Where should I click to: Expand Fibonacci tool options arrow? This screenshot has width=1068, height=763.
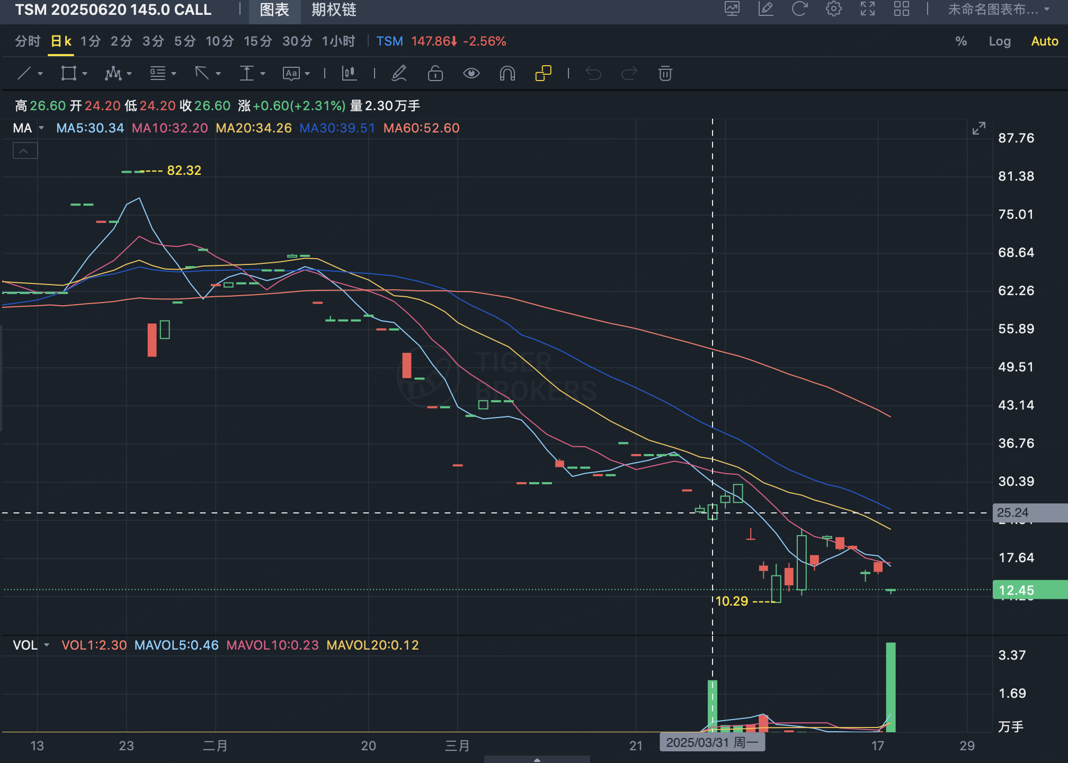click(174, 74)
